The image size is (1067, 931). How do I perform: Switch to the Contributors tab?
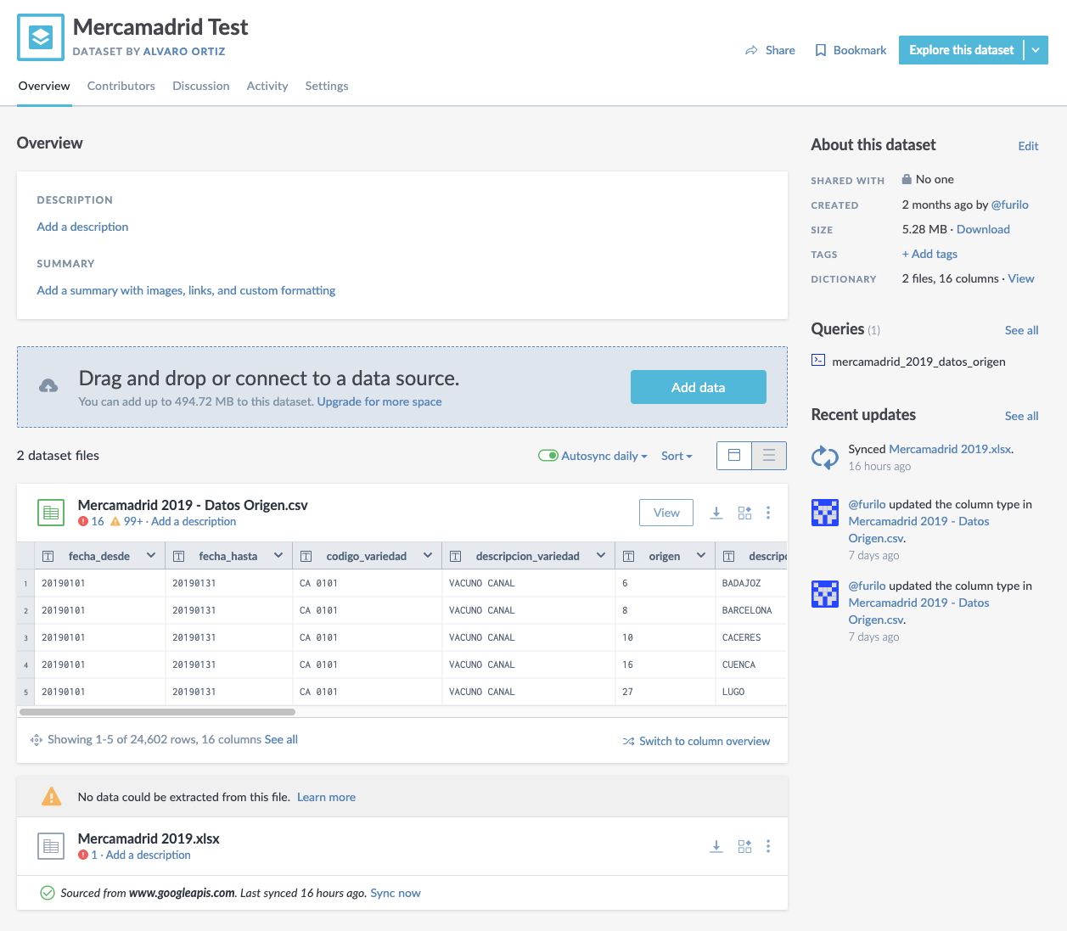click(121, 86)
